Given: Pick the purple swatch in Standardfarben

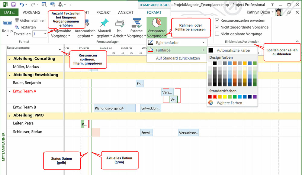Looking at the screenshot, I should (x=255, y=97).
